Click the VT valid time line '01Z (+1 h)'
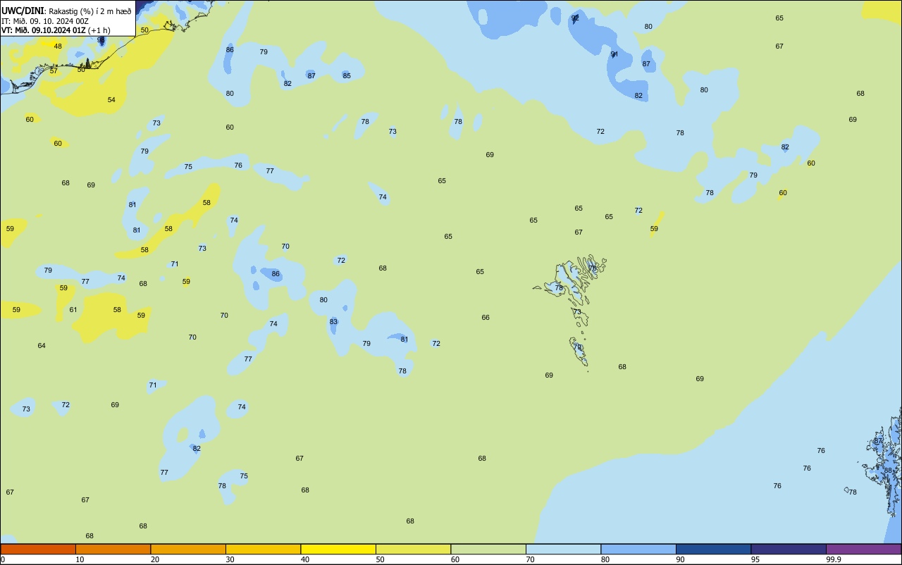 coord(55,30)
